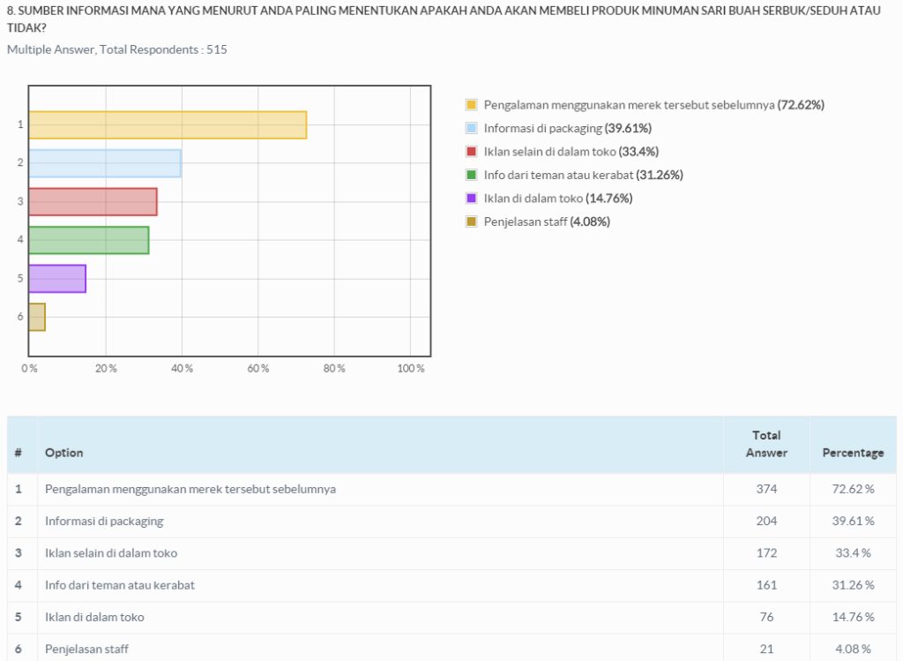Toggle the red Iklan selain di dalam toko swatch
The height and width of the screenshot is (661, 903).
click(x=471, y=152)
